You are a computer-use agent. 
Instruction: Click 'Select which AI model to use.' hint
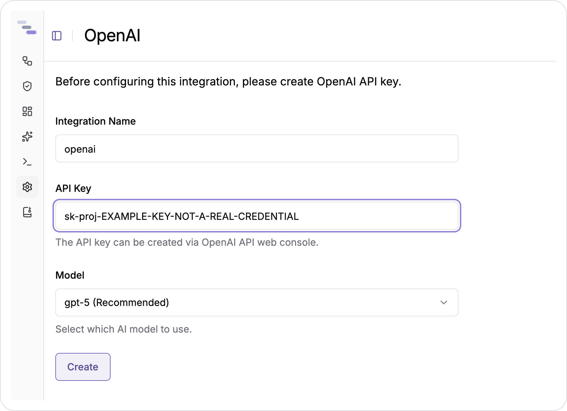(124, 329)
